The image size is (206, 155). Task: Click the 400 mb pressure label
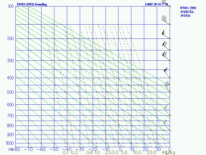10,78
